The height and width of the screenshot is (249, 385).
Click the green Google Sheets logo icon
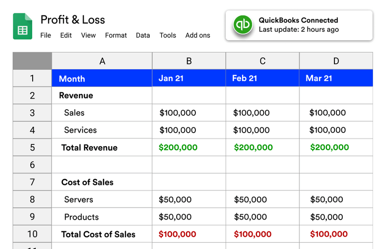(x=23, y=26)
